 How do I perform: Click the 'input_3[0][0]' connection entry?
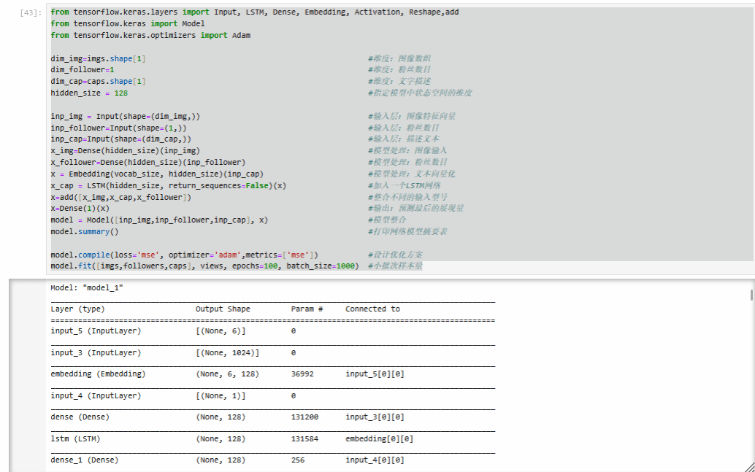(375, 417)
